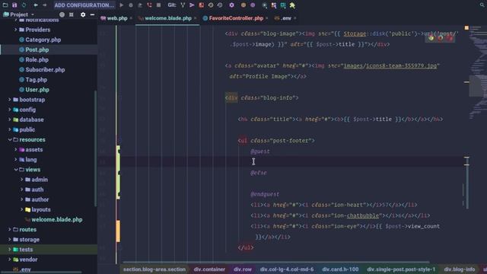Select breadcrumb div.row
The width and height of the screenshot is (487, 274).
pyautogui.click(x=243, y=269)
